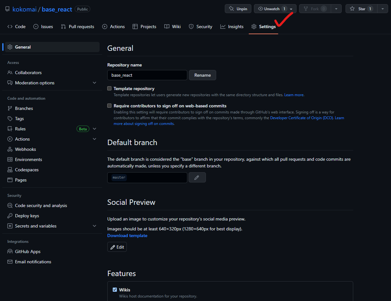391x301 pixels.
Task: Open the base_react repository link
Action: tap(57, 9)
